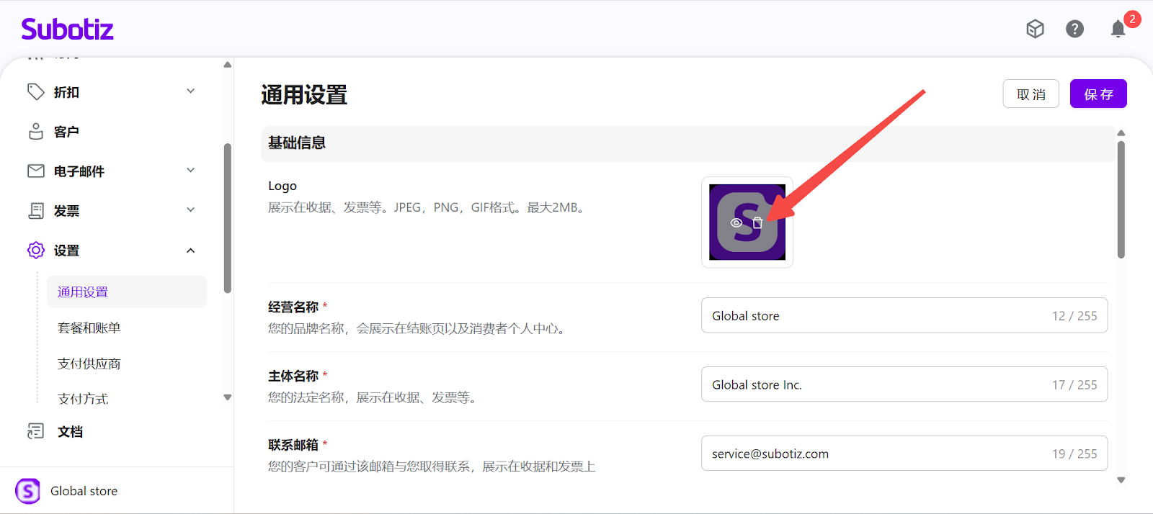Viewport: 1153px width, 514px height.
Task: Click the help question mark icon
Action: pyautogui.click(x=1074, y=29)
